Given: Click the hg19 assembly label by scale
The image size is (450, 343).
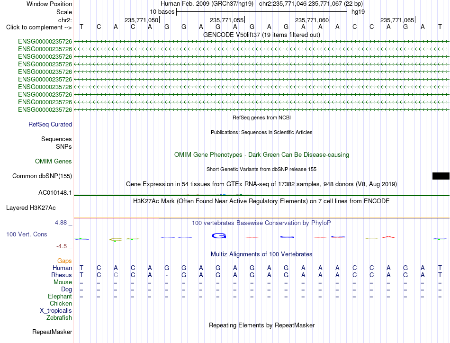Looking at the screenshot, I should pos(358,12).
